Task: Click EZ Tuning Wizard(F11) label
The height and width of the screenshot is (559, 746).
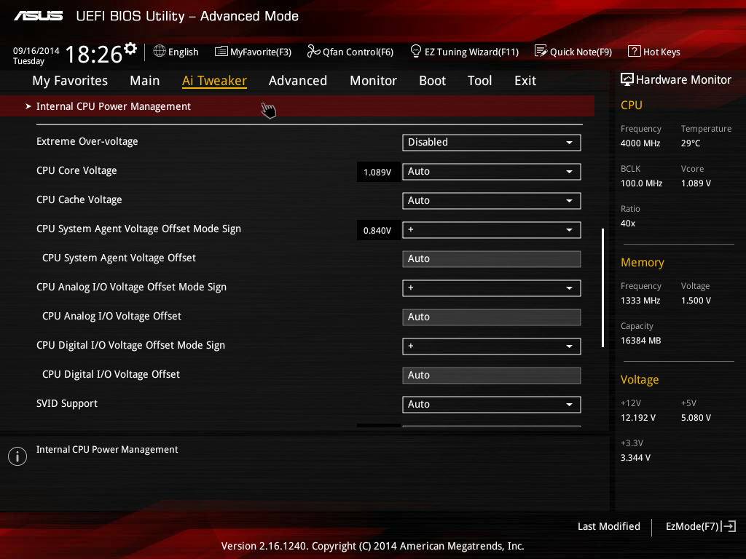Action: point(471,52)
